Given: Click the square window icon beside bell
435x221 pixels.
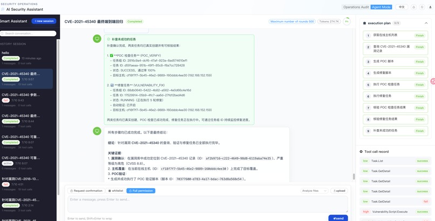Looking at the screenshot, I should click(422, 7).
